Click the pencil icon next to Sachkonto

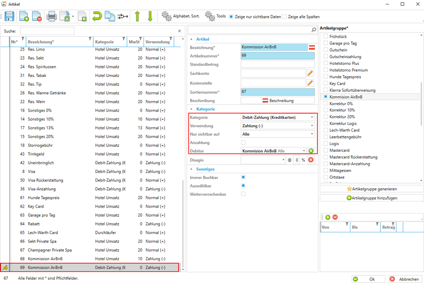pos(310,73)
